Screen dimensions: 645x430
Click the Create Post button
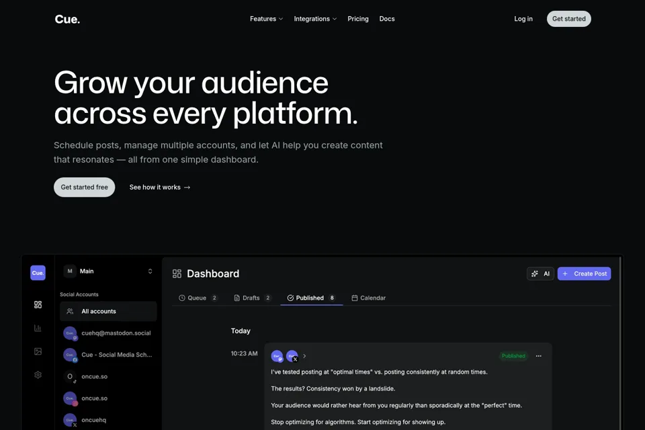click(x=584, y=273)
